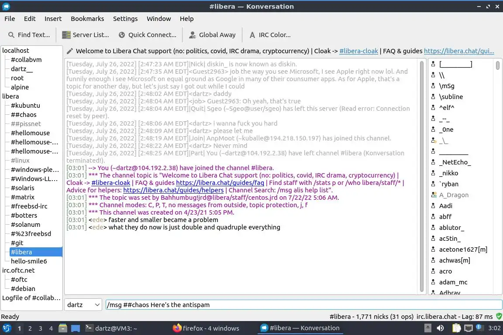This screenshot has width=503, height=335.
Task: Follow #libera-cloak link in topic bar
Action: [x=358, y=51]
